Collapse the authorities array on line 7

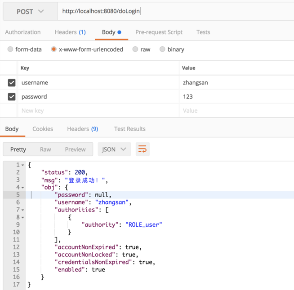(x=23, y=210)
